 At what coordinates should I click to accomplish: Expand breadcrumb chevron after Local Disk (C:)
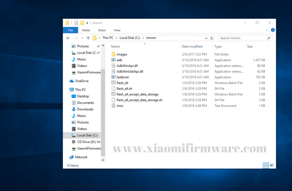coord(143,38)
